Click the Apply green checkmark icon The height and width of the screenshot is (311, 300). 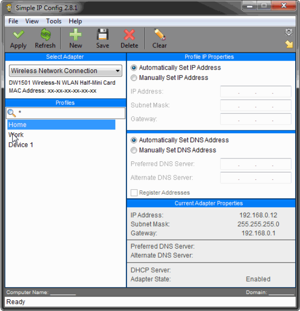click(x=18, y=35)
